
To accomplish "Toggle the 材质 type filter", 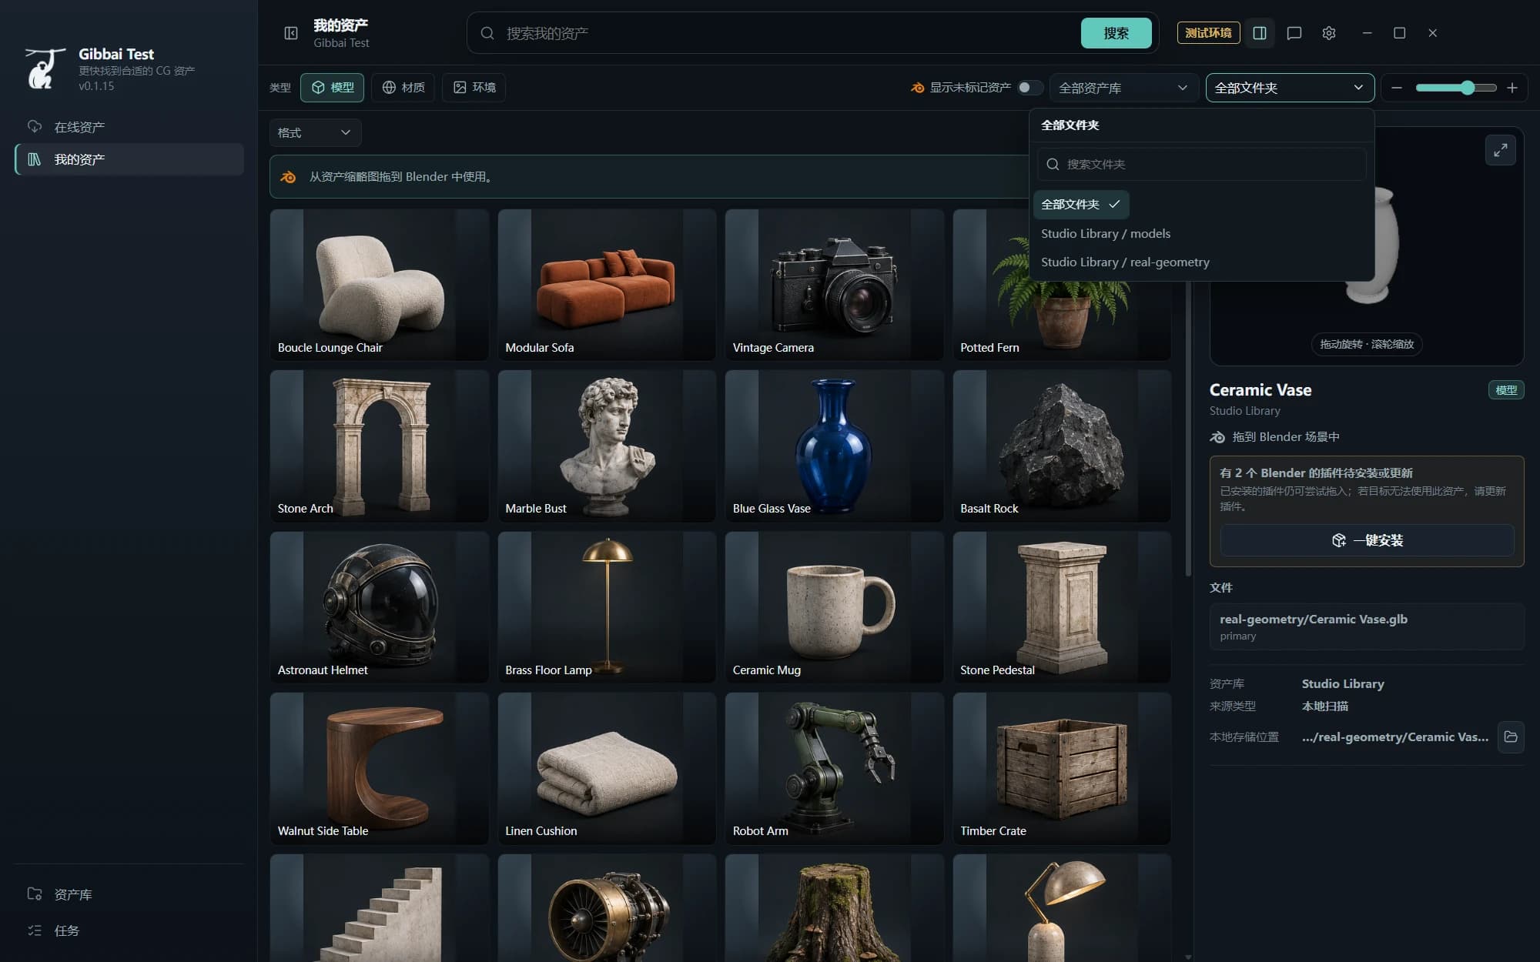I will tap(403, 88).
